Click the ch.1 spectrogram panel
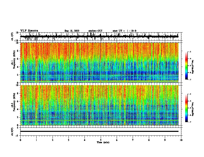The width and height of the screenshot is (204, 157). click(99, 63)
